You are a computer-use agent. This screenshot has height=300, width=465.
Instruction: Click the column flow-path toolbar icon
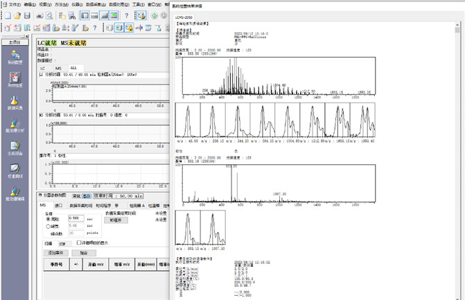click(x=27, y=28)
